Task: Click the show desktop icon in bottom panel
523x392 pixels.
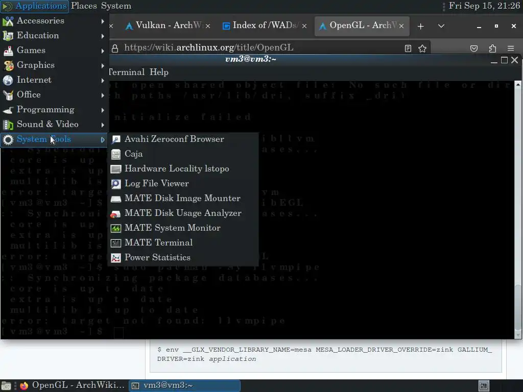Action: point(6,386)
